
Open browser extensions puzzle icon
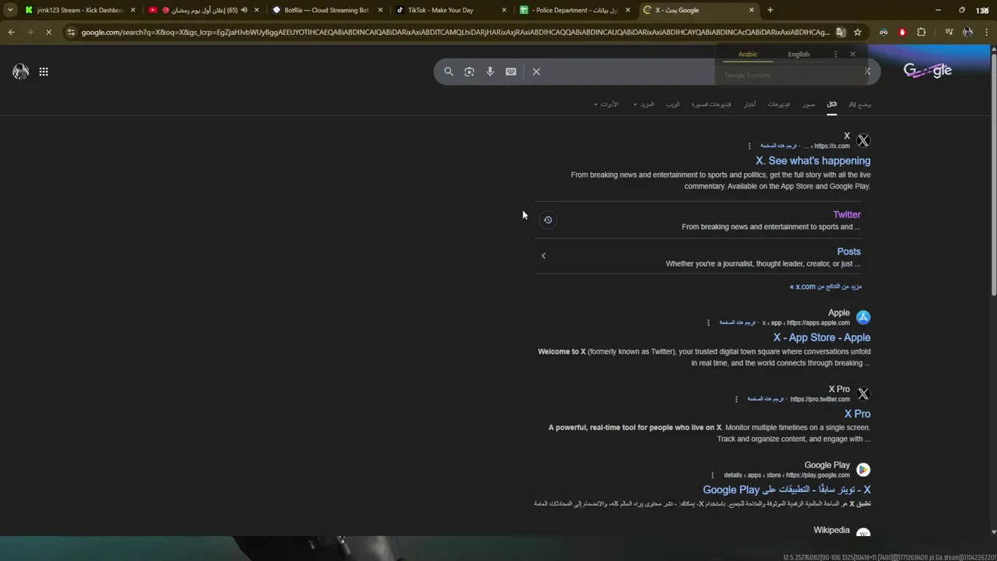(x=921, y=32)
